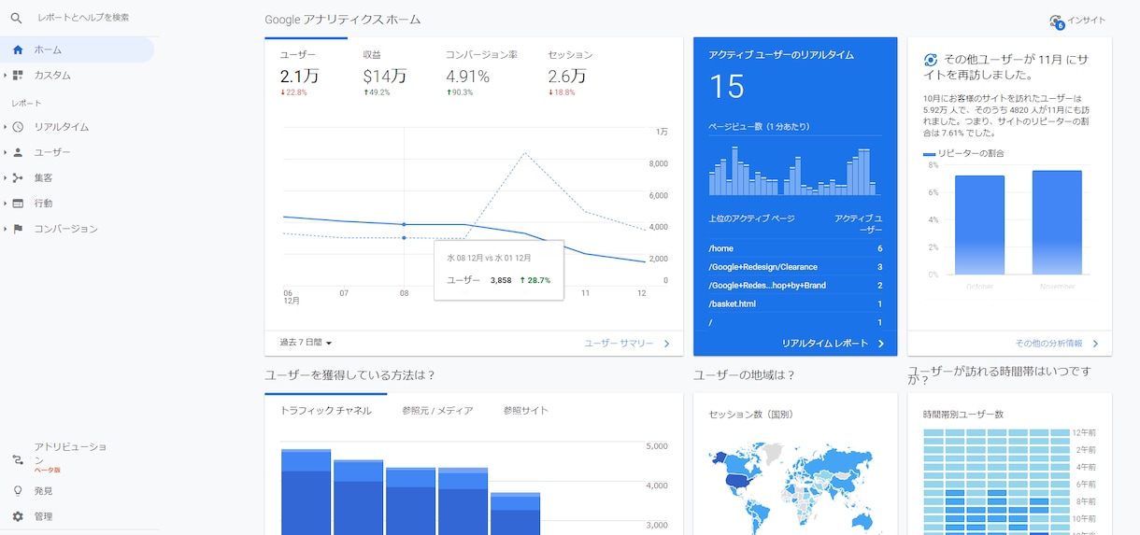
Task: Click the コンバージョン flag icon
Action: [x=18, y=229]
